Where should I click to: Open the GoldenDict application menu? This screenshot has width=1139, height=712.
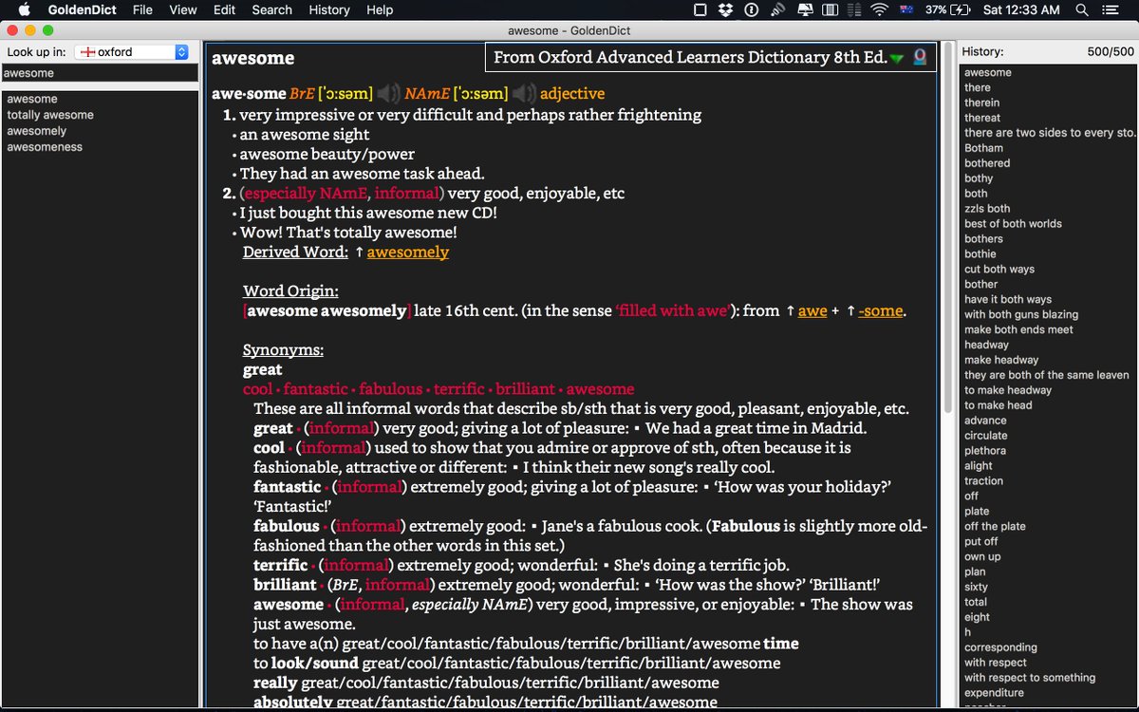click(82, 9)
